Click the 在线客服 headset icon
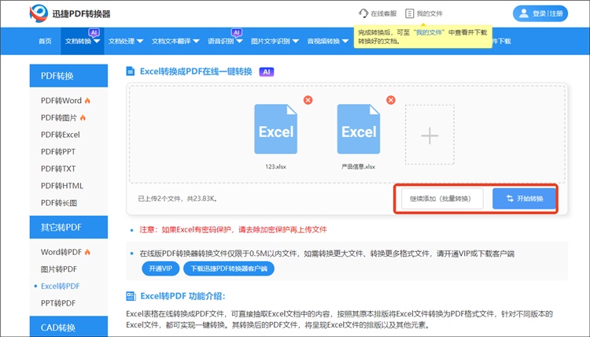The height and width of the screenshot is (337, 590). coord(363,13)
